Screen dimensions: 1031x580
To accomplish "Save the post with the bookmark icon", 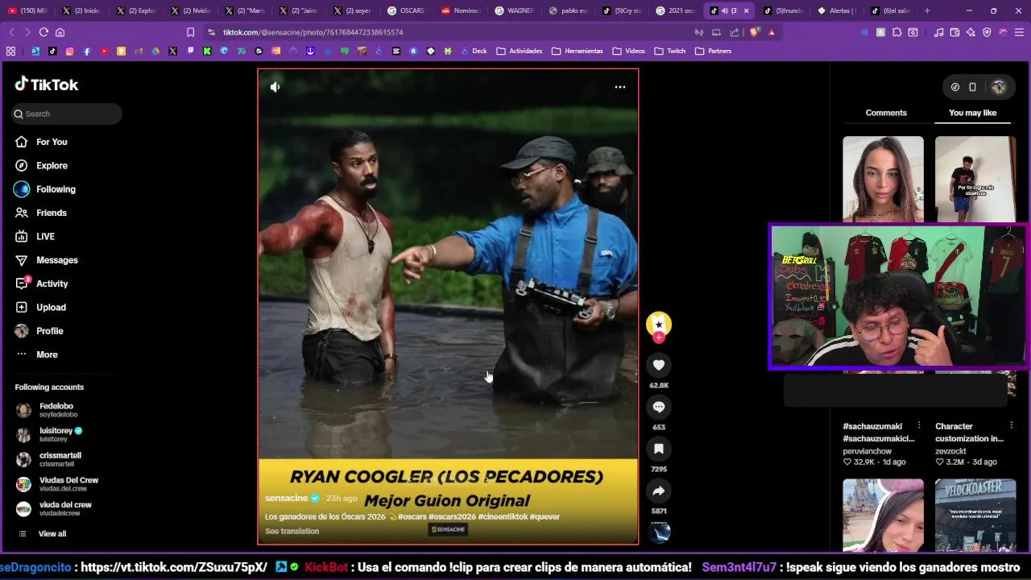I will click(x=659, y=449).
